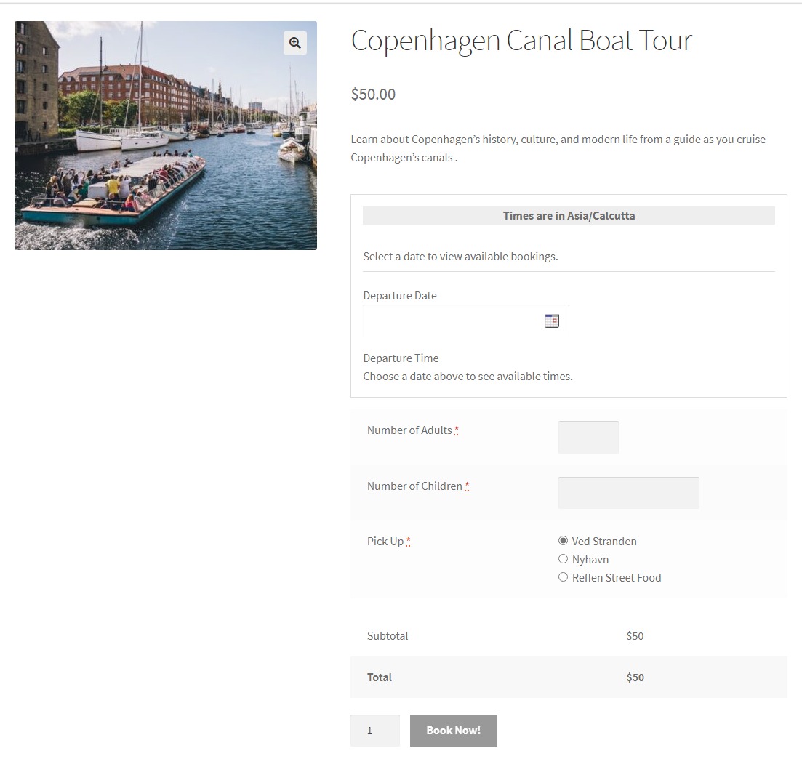The height and width of the screenshot is (764, 802).
Task: Click the canal boat product image
Action: (166, 136)
